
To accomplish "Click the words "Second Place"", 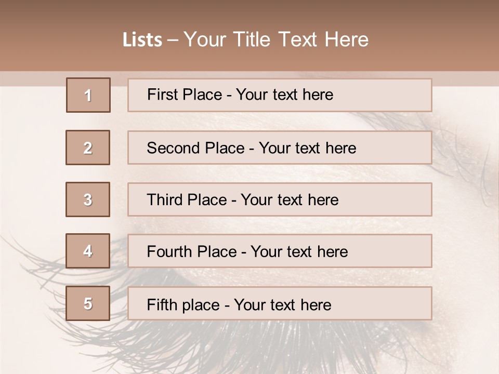I will pos(195,148).
